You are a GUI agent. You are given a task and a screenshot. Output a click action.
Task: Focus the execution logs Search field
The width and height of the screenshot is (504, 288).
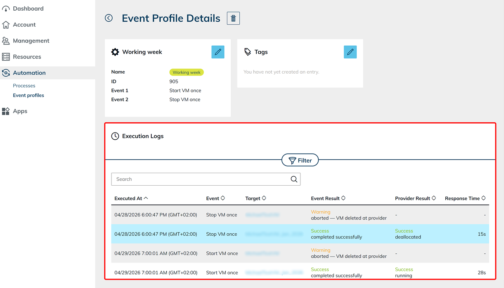tap(206, 179)
